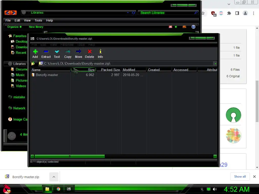This screenshot has width=259, height=194.
Task: Run the Test tool in 7-Zip
Action: [57, 54]
